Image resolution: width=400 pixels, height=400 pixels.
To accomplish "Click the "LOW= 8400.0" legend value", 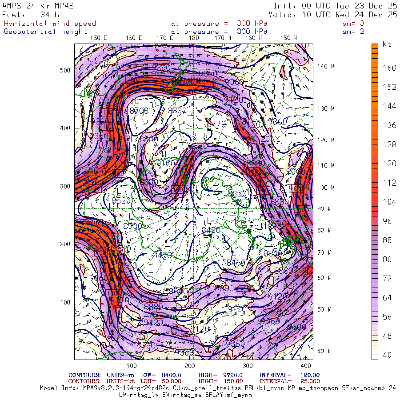I will click(x=160, y=375).
